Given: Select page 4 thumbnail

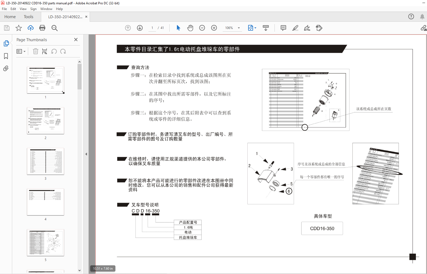Looking at the screenshot, I should [46, 202].
